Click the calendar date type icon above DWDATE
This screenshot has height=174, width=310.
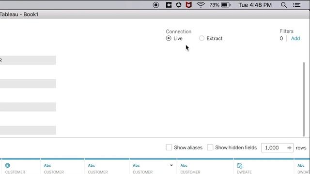pos(239,166)
